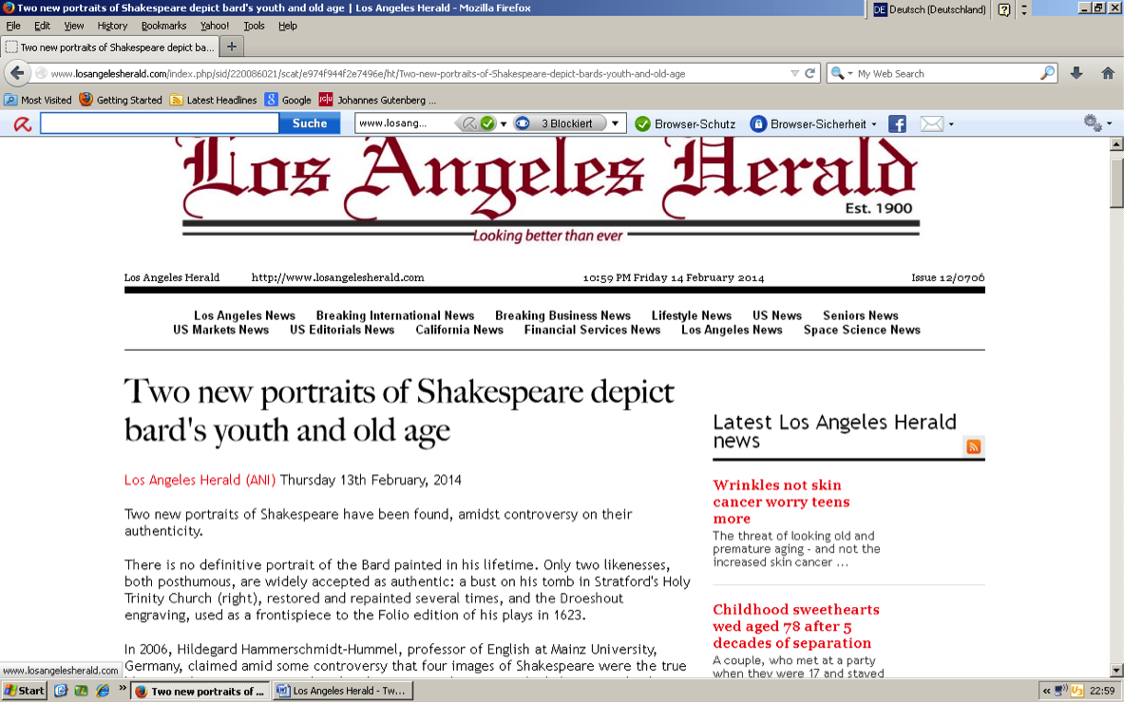
Task: Click the green checkmark site safety icon
Action: (487, 123)
